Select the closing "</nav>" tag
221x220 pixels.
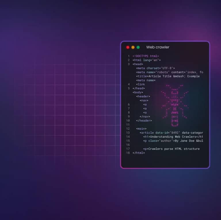[x=145, y=117]
